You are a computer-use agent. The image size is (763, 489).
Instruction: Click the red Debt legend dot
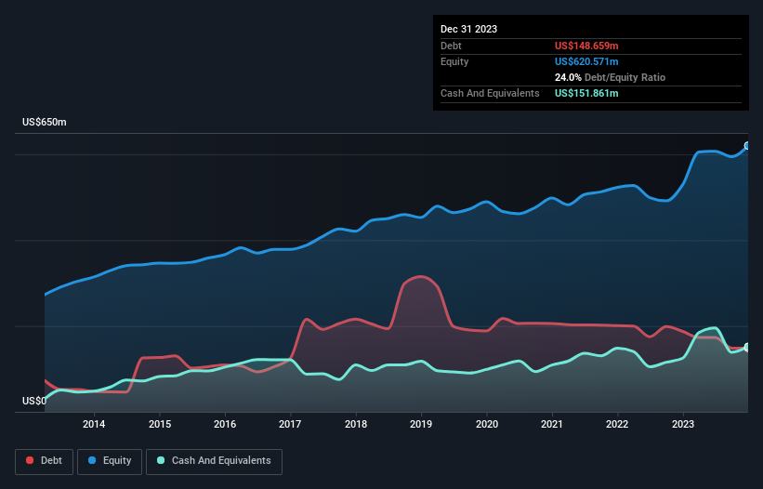[30, 460]
